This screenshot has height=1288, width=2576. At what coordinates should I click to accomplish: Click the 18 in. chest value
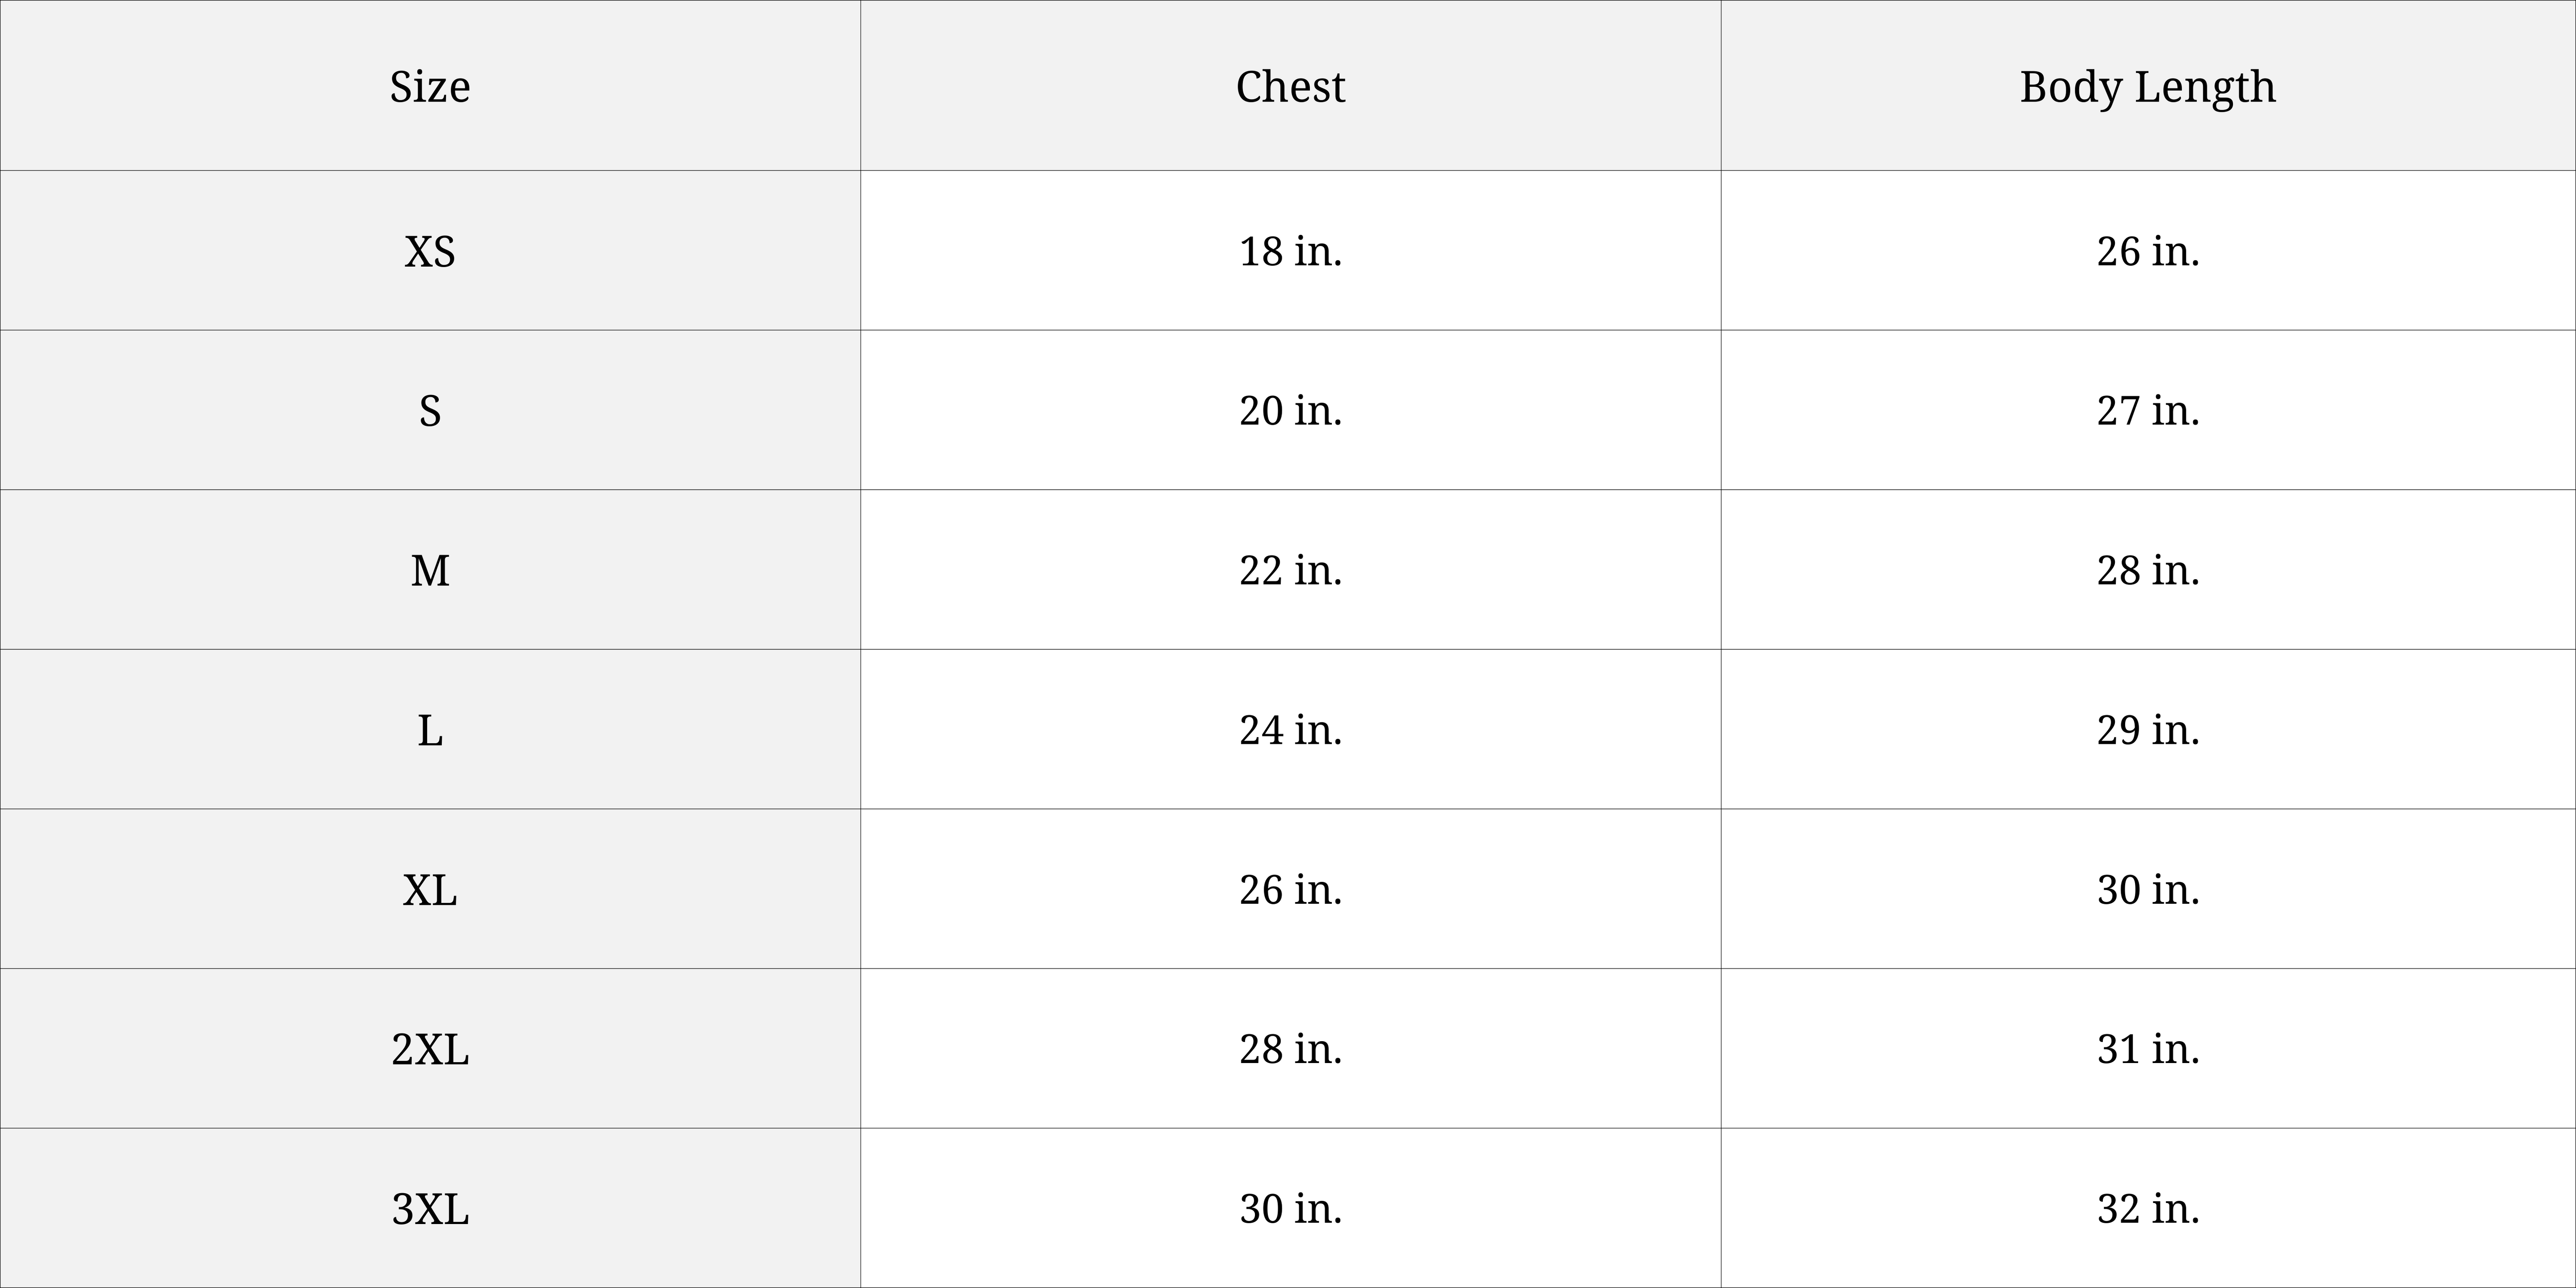click(x=1290, y=251)
